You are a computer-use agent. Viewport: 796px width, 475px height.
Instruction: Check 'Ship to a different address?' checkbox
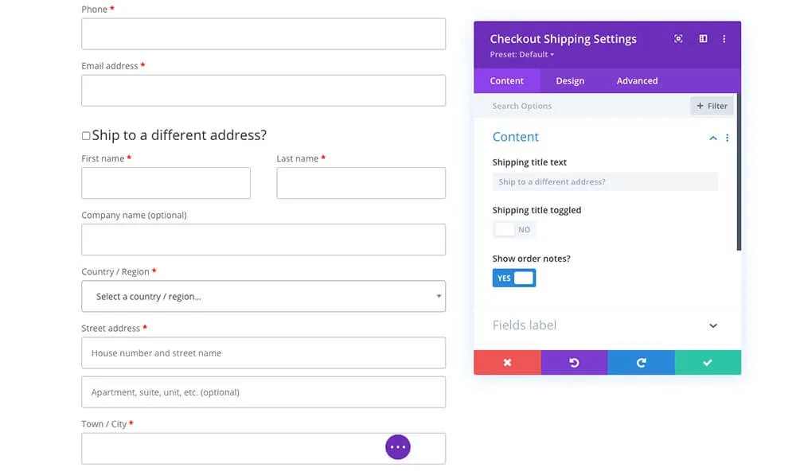pyautogui.click(x=86, y=135)
